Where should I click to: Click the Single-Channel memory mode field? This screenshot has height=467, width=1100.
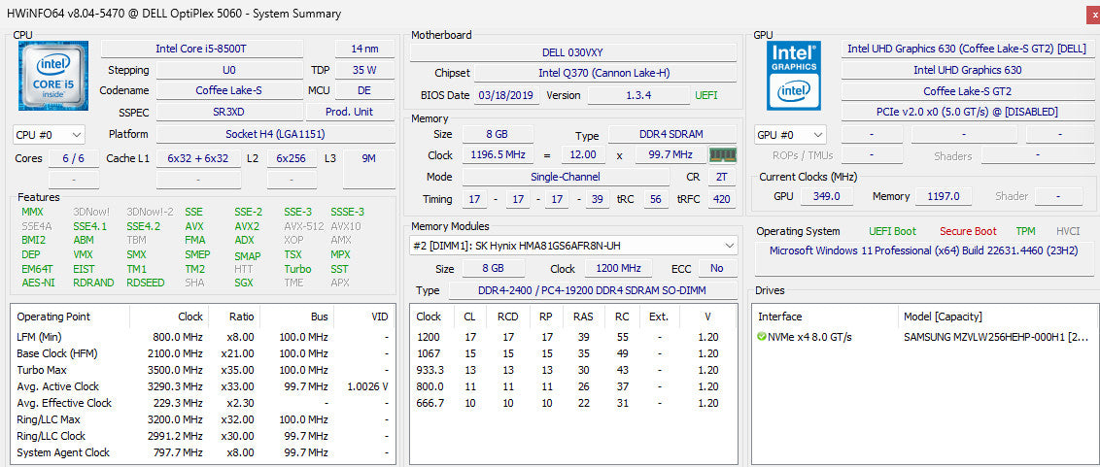pyautogui.click(x=565, y=177)
